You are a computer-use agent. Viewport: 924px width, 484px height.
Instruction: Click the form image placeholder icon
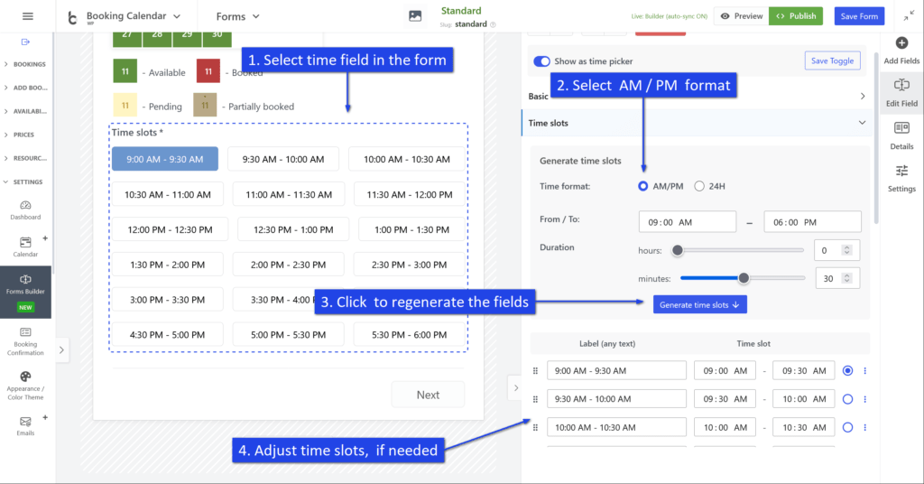point(415,16)
